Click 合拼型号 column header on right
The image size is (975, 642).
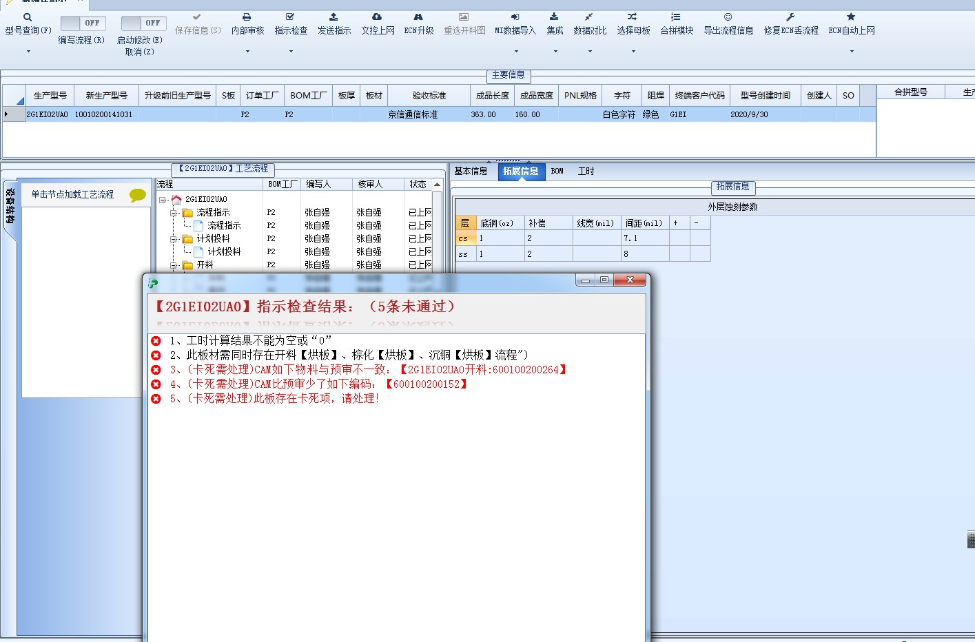pyautogui.click(x=910, y=92)
